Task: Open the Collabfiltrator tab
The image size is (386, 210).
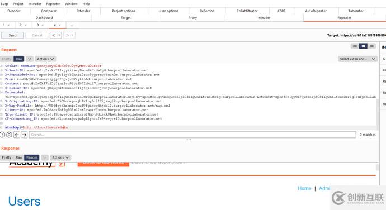Action: 247,11
